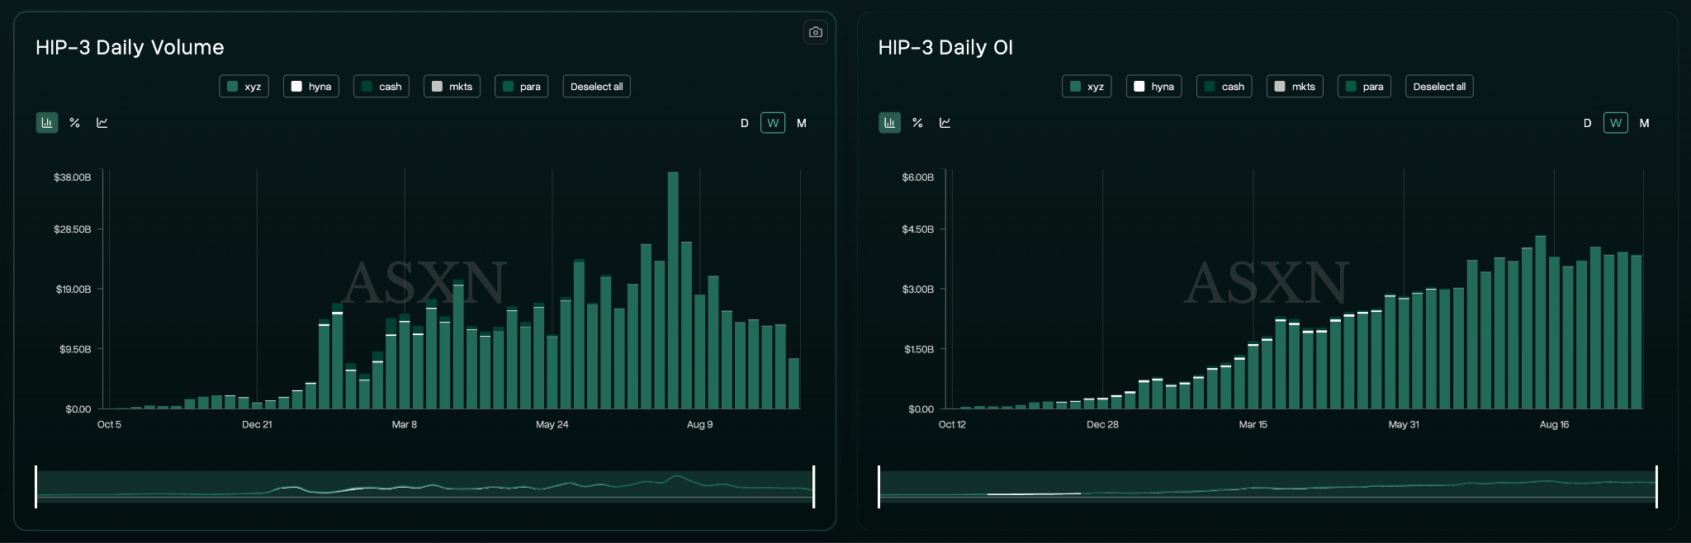This screenshot has height=543, width=1691.
Task: Toggle cash series in Daily Volume legend
Action: click(x=381, y=87)
